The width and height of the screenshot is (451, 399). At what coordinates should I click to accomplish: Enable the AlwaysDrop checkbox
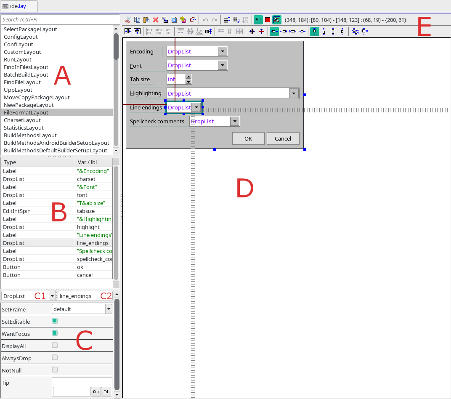[55, 358]
